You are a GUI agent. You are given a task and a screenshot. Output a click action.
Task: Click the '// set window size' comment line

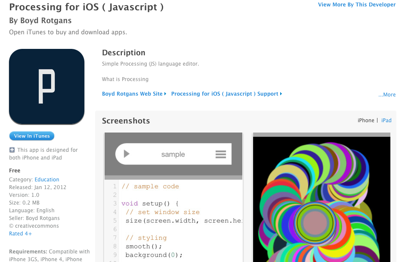tap(163, 212)
